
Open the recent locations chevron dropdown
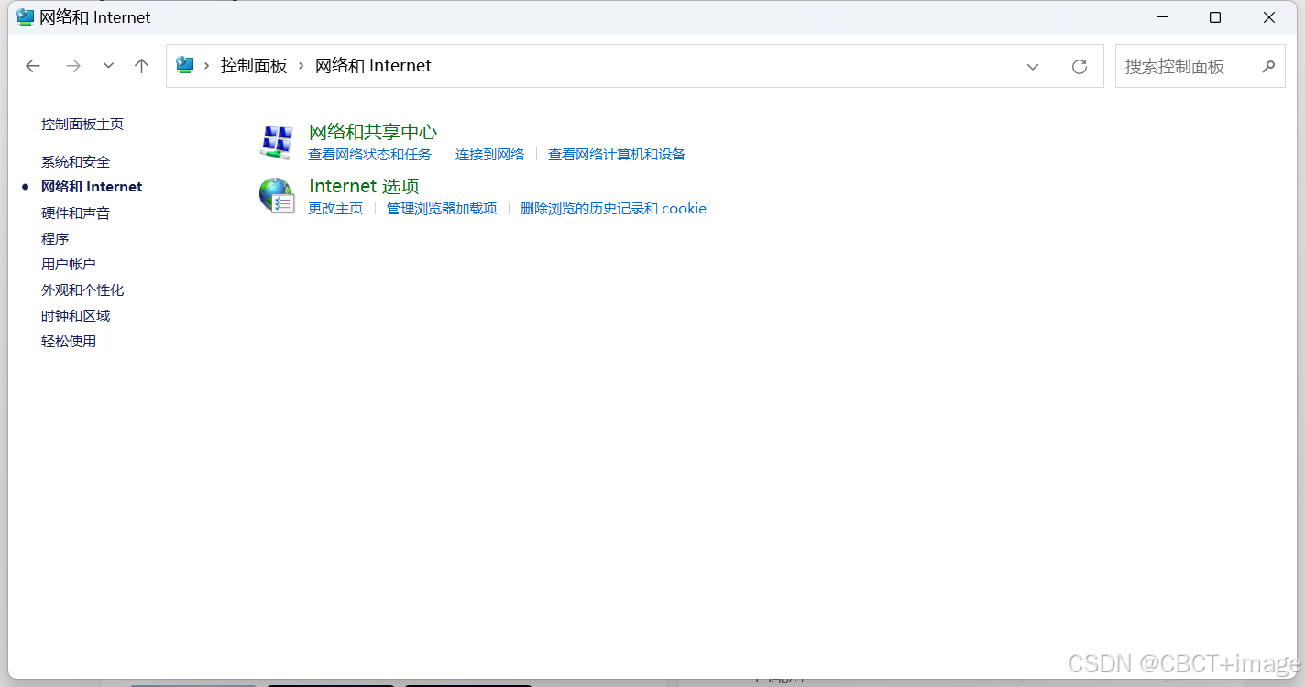click(x=108, y=66)
